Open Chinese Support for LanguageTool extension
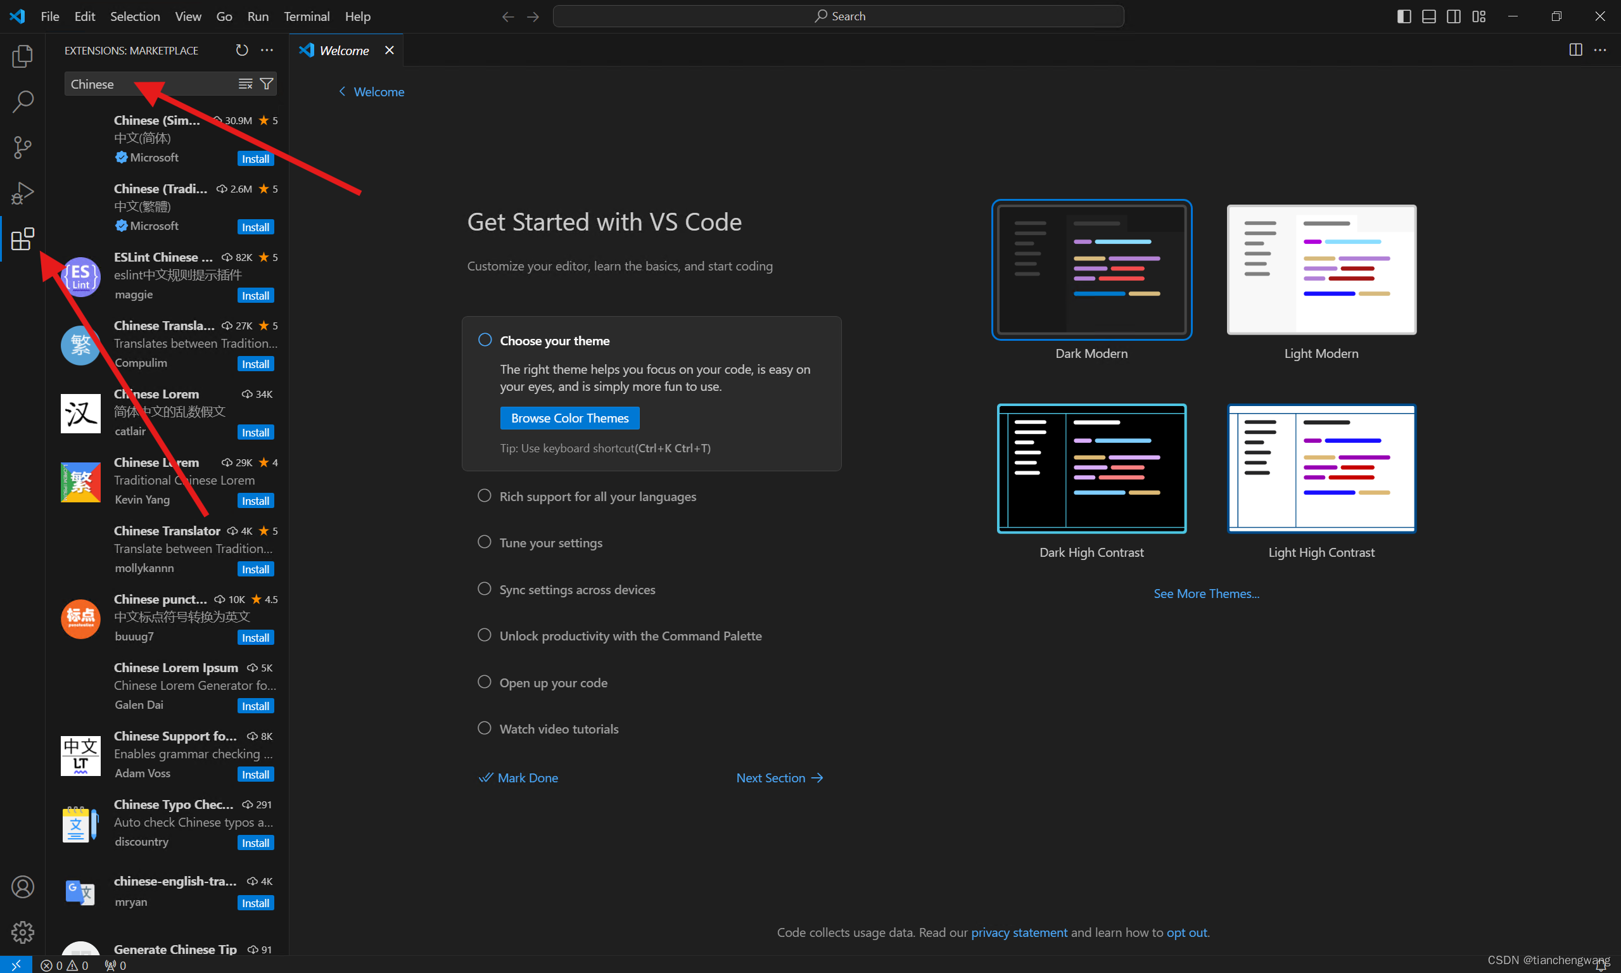Viewport: 1621px width, 973px height. click(168, 755)
